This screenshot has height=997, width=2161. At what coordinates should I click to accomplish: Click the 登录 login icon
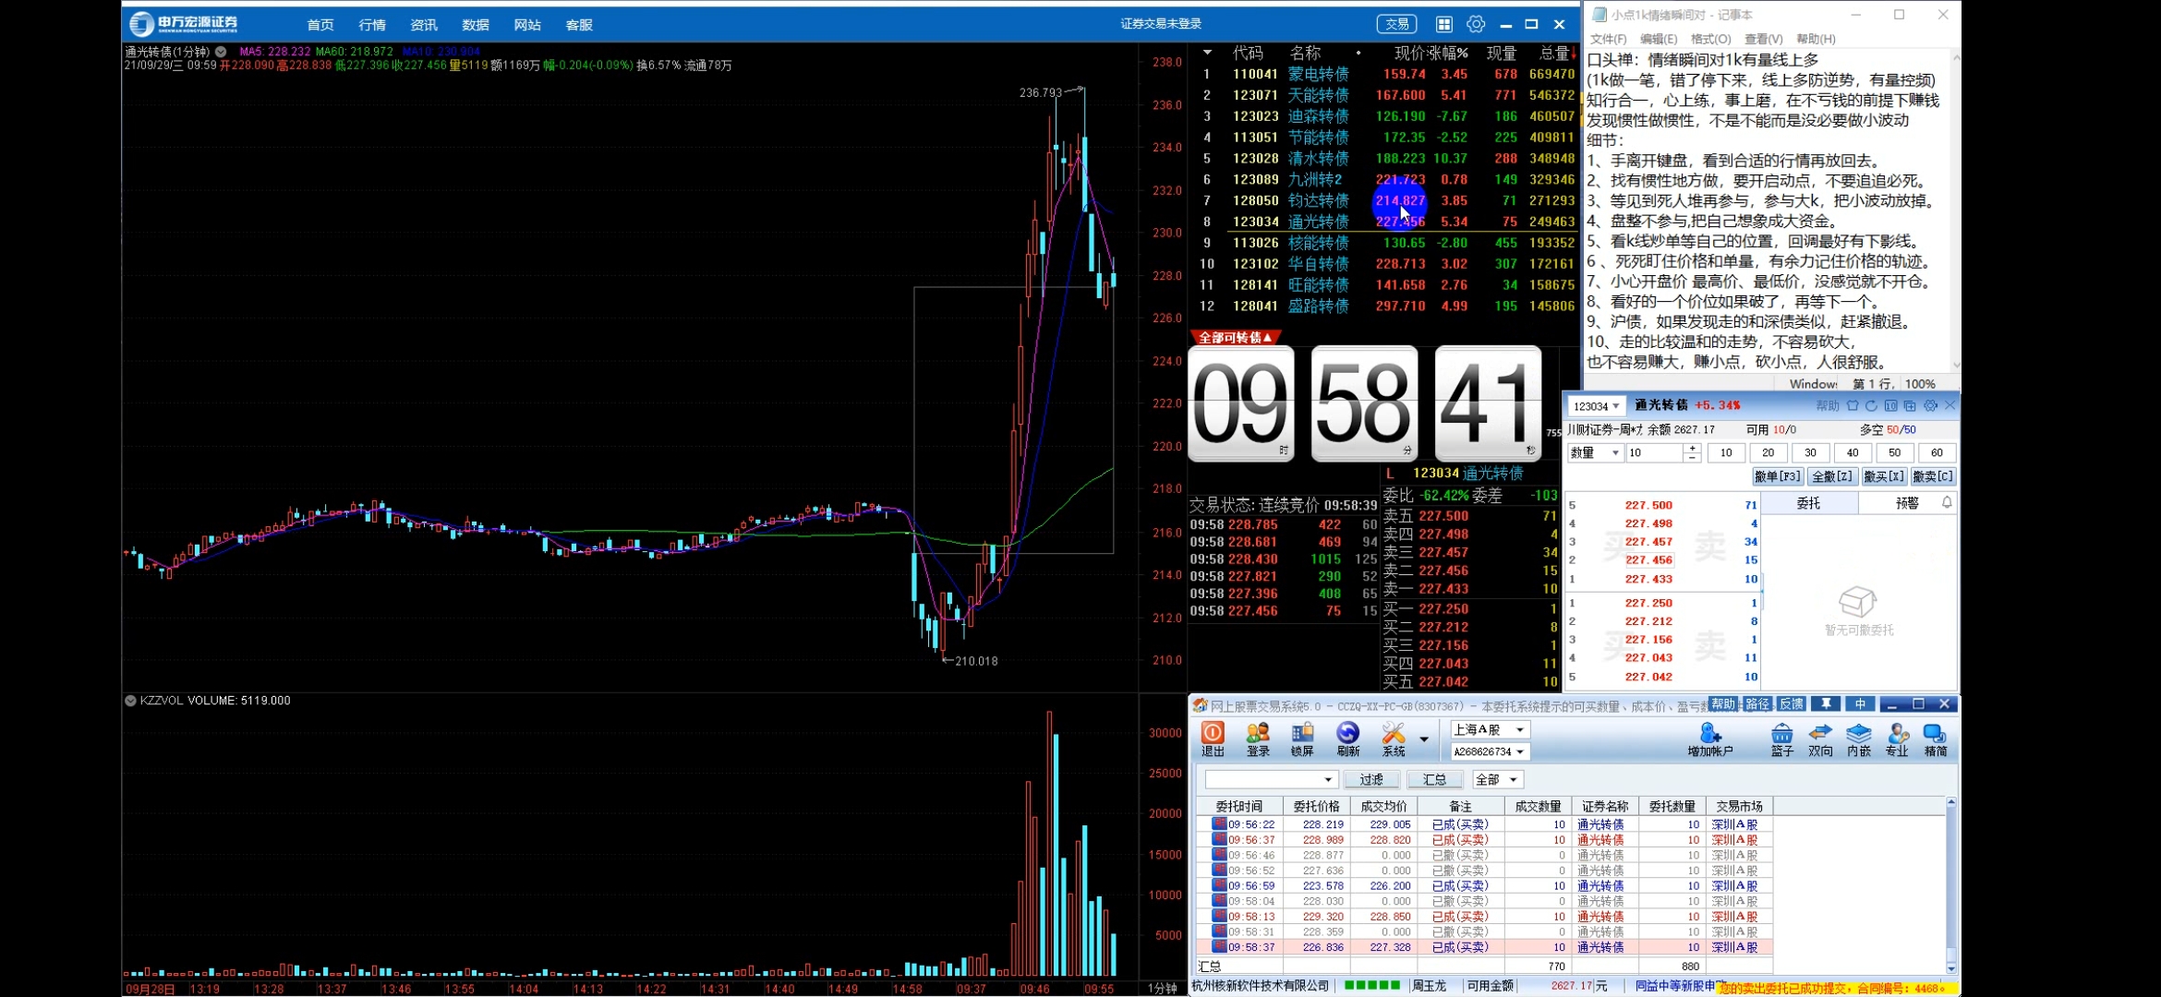point(1258,739)
